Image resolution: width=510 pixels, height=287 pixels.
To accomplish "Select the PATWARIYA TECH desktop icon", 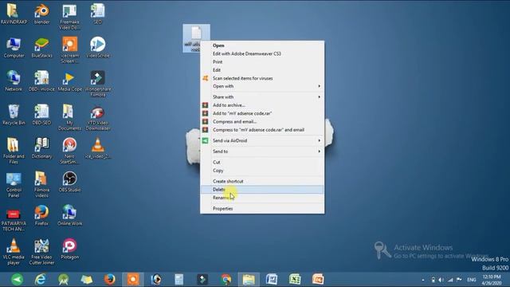I will pos(14,220).
